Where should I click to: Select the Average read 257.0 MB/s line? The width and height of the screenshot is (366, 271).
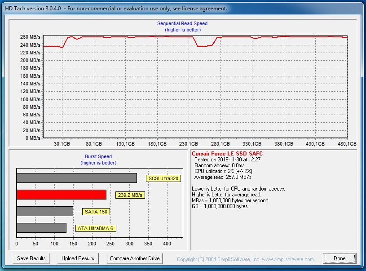coord(222,177)
